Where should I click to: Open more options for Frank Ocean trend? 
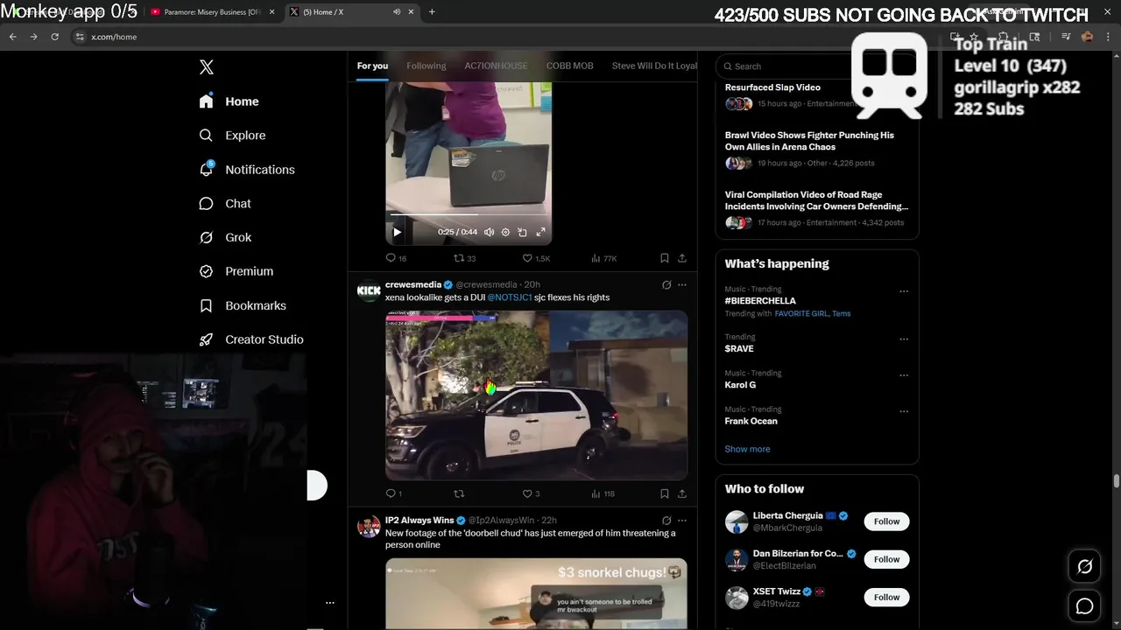click(x=904, y=411)
